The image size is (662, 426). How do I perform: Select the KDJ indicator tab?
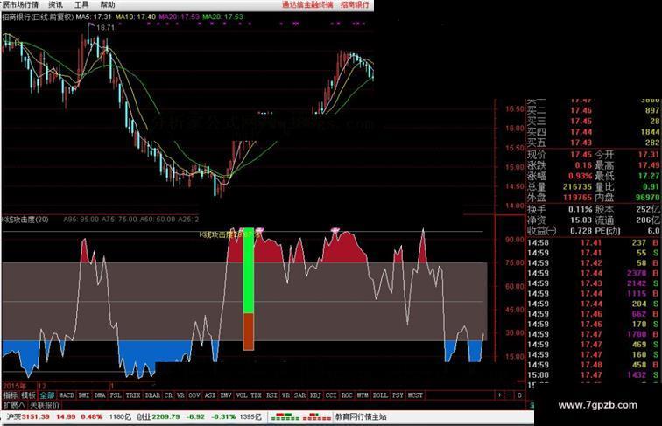tap(315, 395)
